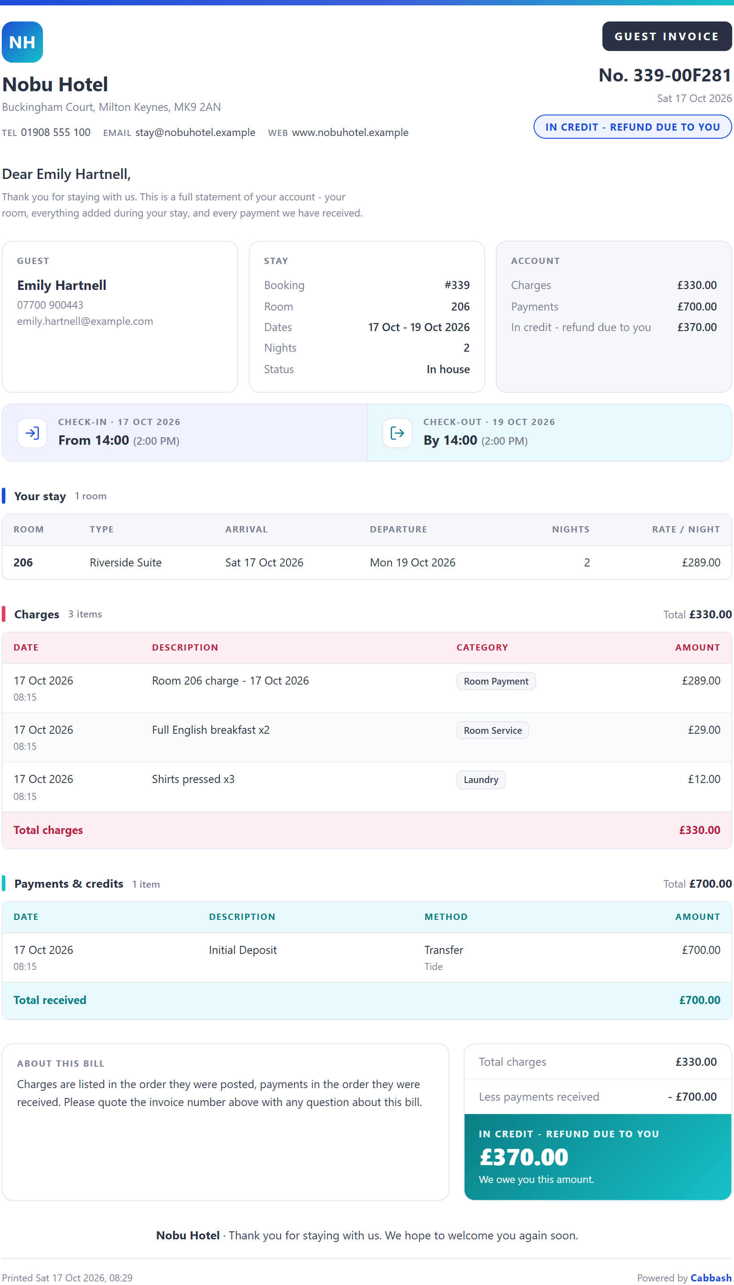734x1285 pixels.
Task: Click the Charges section heading
Action: tap(36, 614)
